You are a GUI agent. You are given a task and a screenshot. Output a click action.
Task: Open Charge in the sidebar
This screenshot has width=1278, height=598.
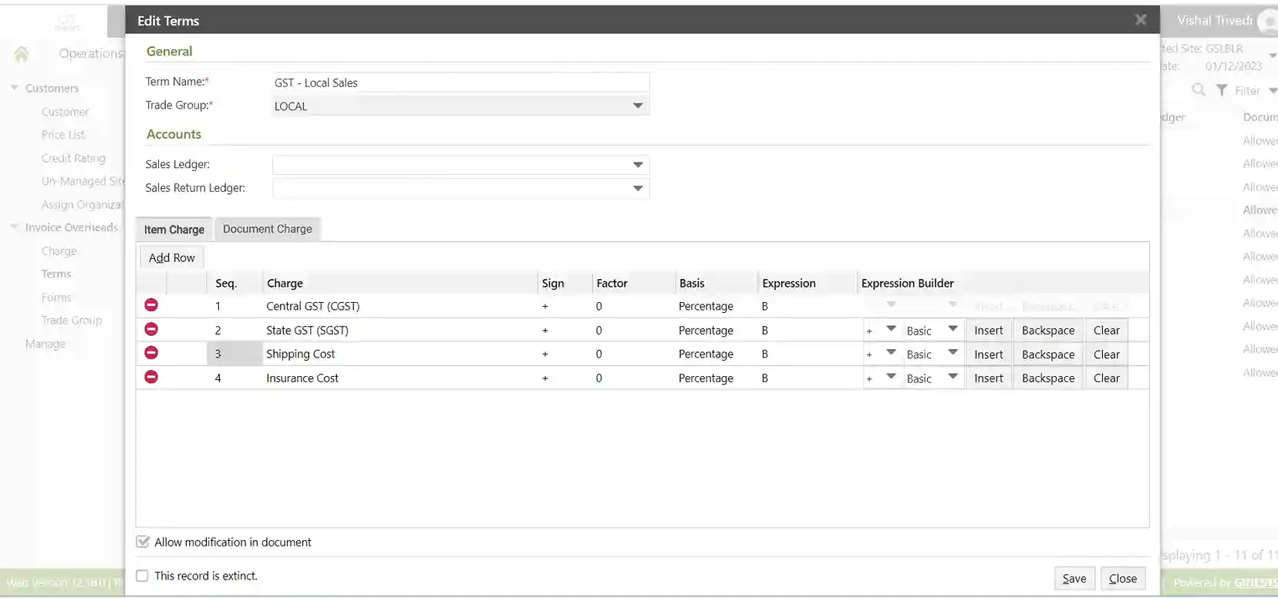59,250
